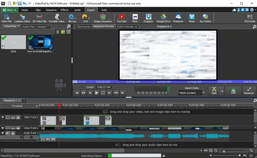Zoom in on the timeline
Image resolution: width=257 pixels, height=158 pixels.
point(251,151)
